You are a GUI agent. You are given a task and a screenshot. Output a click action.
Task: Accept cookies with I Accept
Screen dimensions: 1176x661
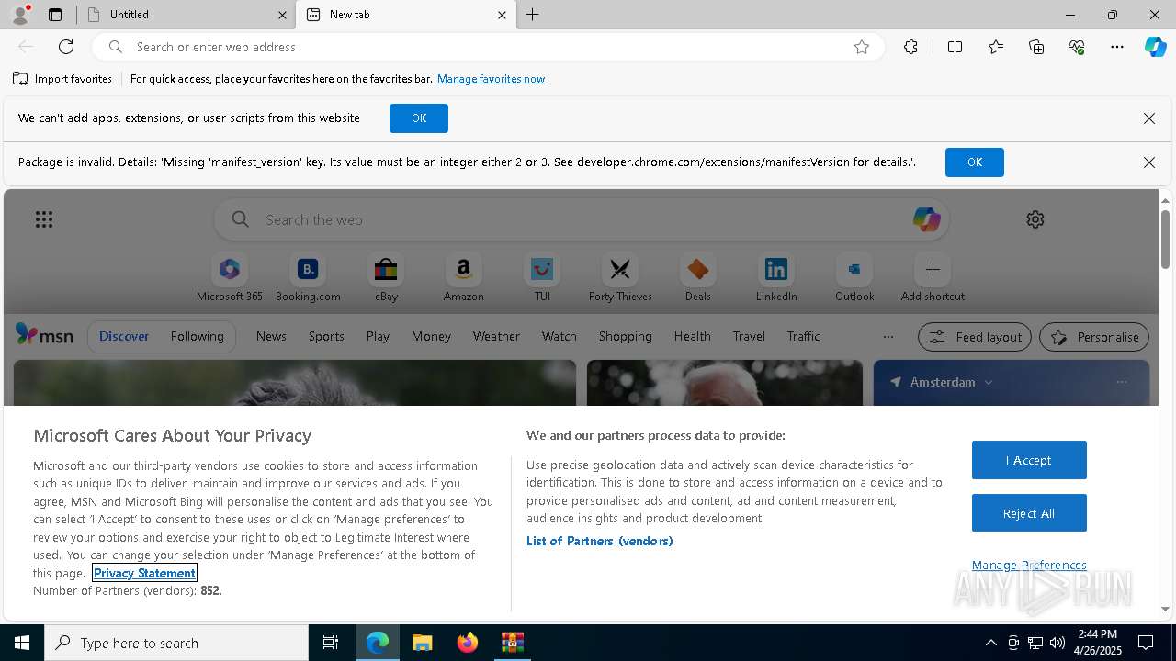click(1029, 460)
